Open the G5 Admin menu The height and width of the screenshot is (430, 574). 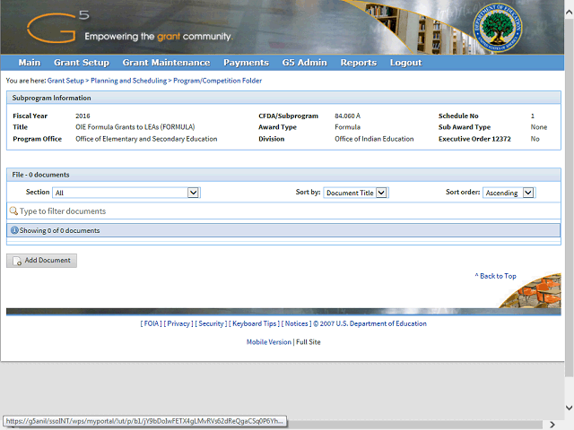(305, 63)
